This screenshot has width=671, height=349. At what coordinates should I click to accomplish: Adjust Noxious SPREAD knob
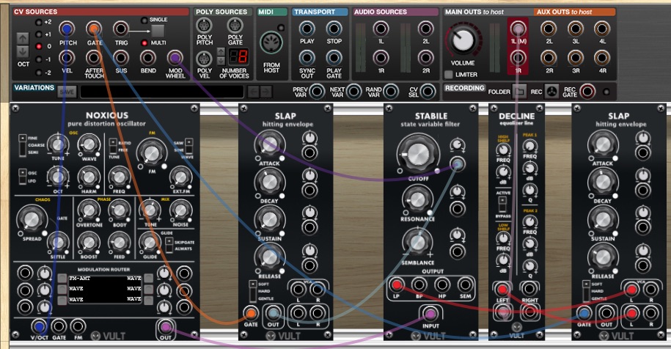[x=32, y=220]
